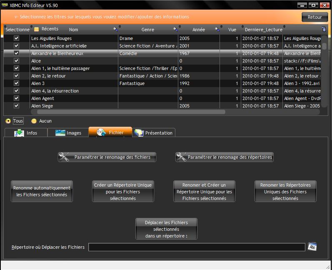This screenshot has width=332, height=270.
Task: Sort by the Nom column header
Action: coord(73,30)
